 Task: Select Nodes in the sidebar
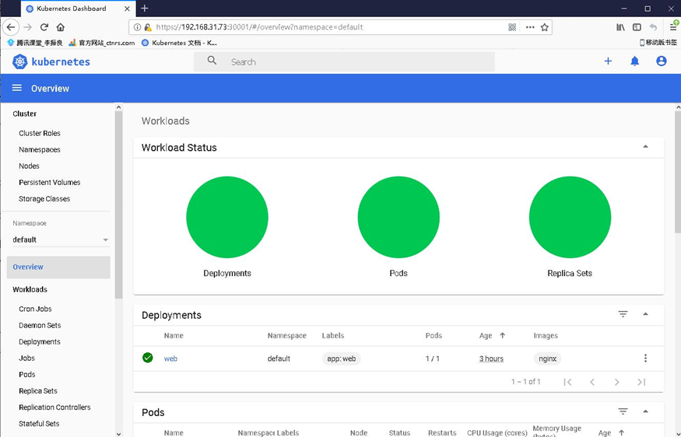click(x=29, y=166)
